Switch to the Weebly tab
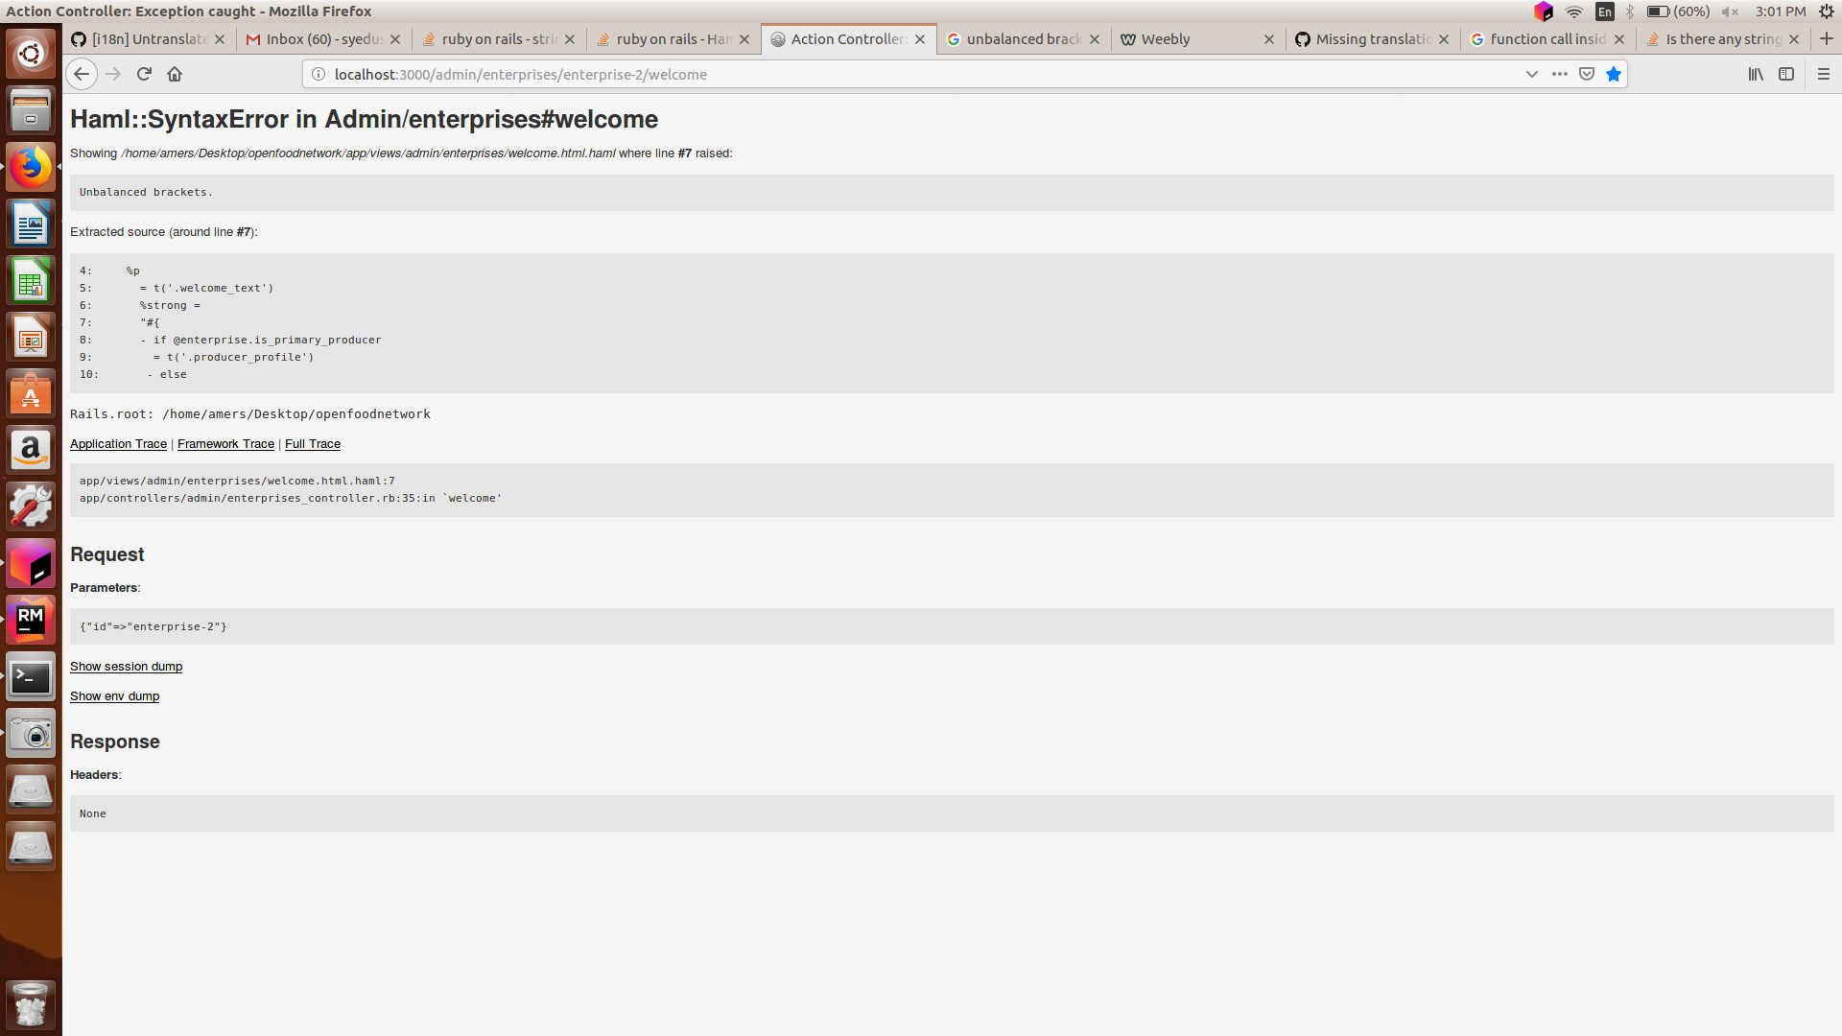 pos(1190,39)
